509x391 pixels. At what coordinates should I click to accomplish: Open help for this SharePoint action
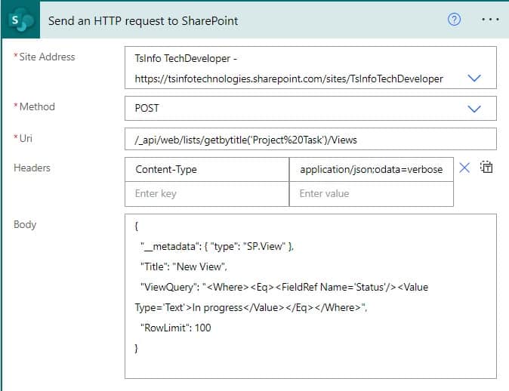tap(454, 20)
